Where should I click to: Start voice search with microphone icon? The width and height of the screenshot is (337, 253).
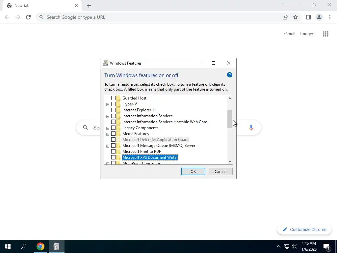point(251,127)
